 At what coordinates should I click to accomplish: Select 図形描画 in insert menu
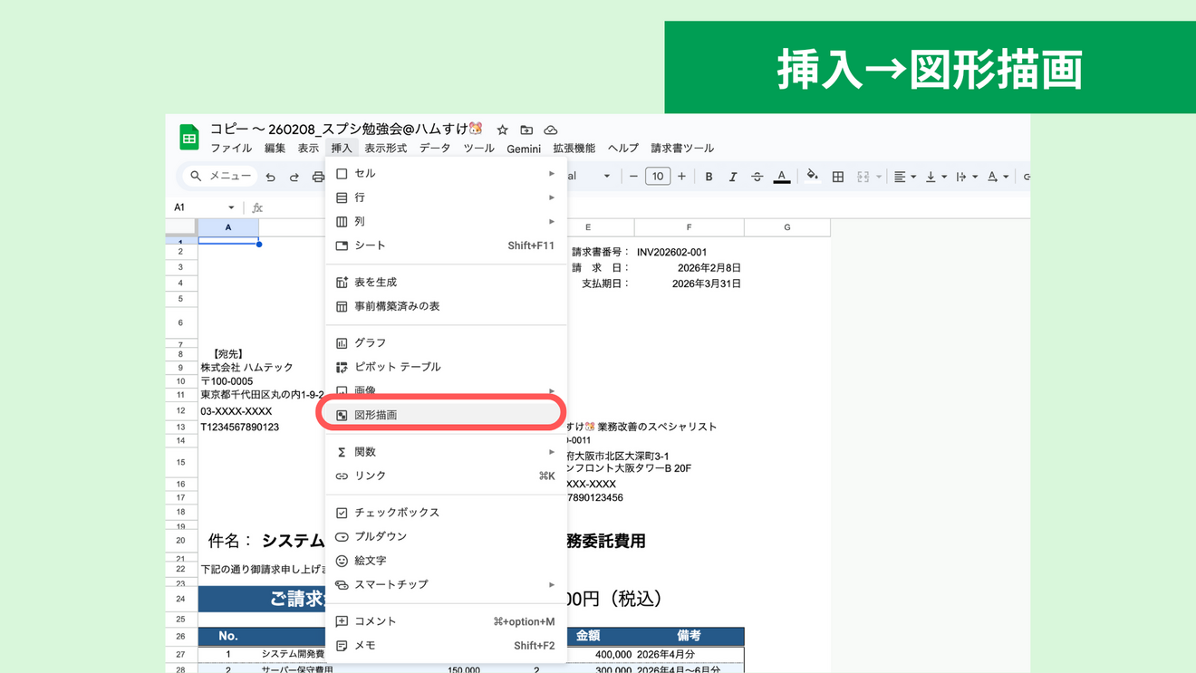click(446, 415)
